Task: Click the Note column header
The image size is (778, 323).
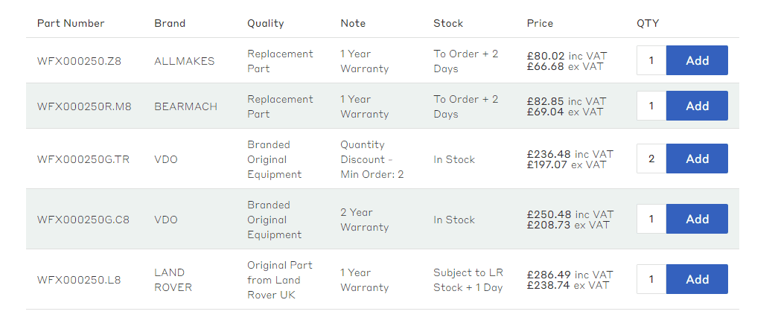Action: tap(353, 23)
